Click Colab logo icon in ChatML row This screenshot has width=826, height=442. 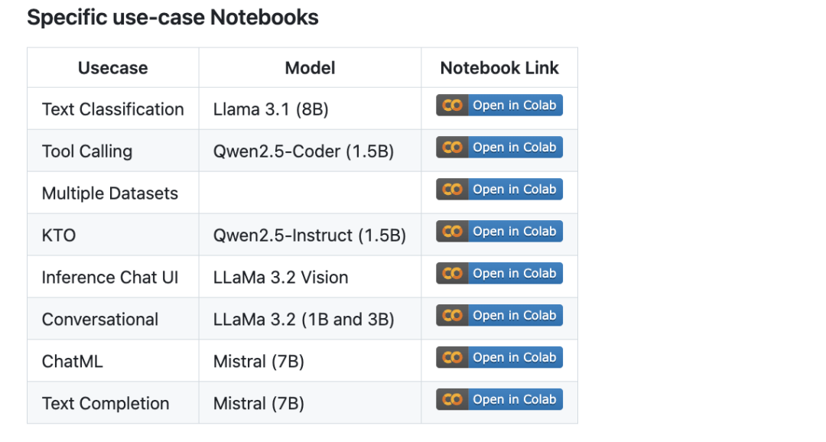452,358
